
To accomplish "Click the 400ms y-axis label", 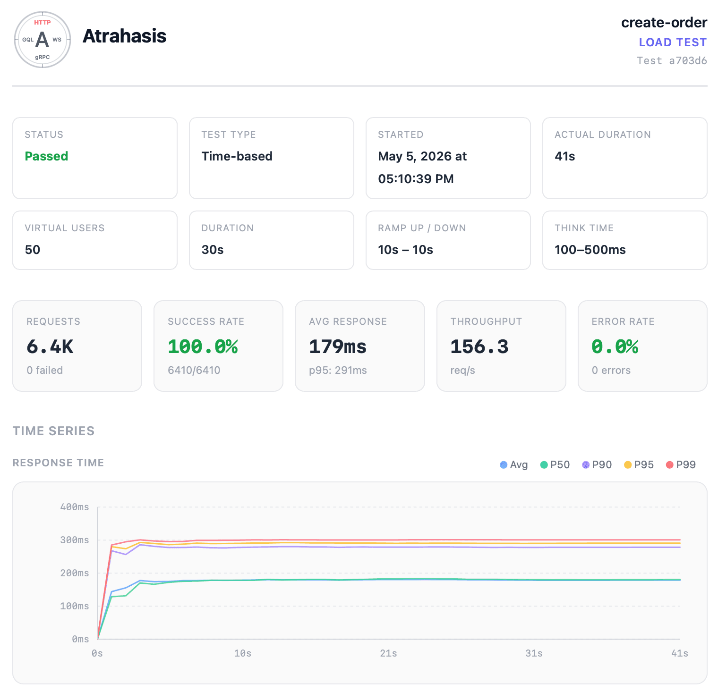I will (75, 507).
